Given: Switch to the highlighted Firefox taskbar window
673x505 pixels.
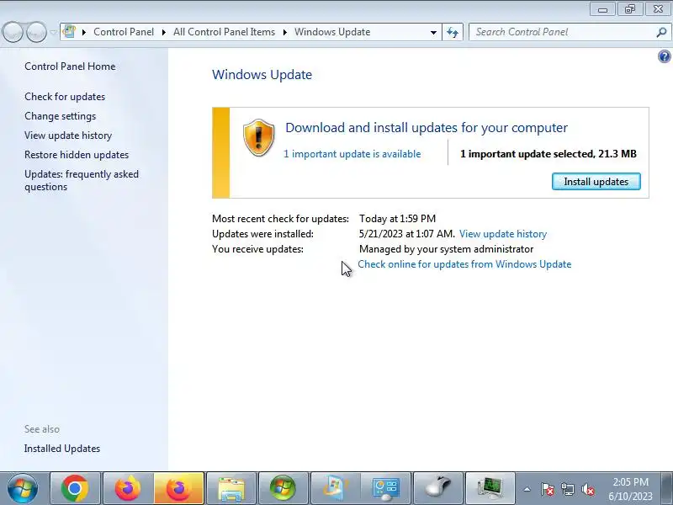Looking at the screenshot, I should (179, 488).
